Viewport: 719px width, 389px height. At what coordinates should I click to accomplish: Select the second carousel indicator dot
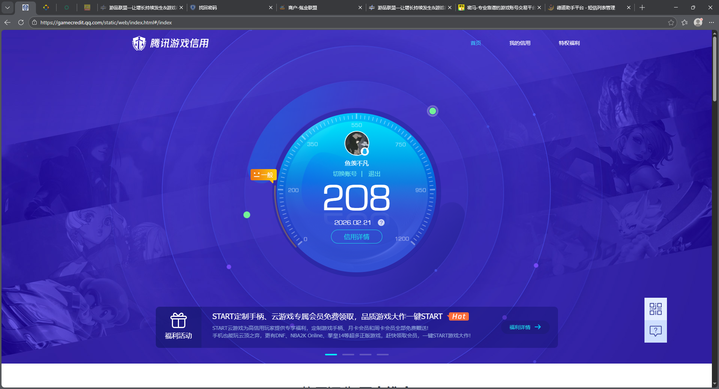click(348, 355)
